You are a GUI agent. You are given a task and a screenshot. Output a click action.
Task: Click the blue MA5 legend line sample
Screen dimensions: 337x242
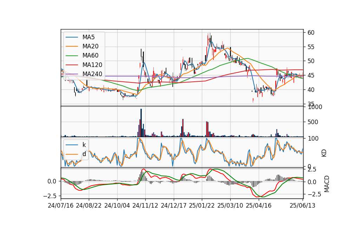pyautogui.click(x=72, y=37)
